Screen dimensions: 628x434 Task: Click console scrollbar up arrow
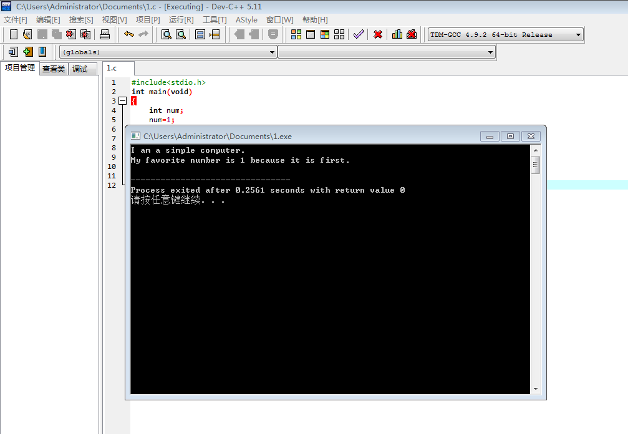[x=536, y=150]
